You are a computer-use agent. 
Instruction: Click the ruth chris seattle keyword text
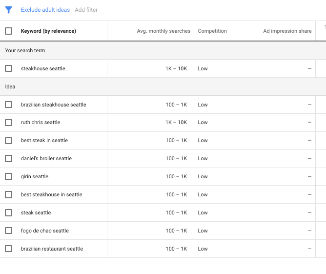point(41,123)
